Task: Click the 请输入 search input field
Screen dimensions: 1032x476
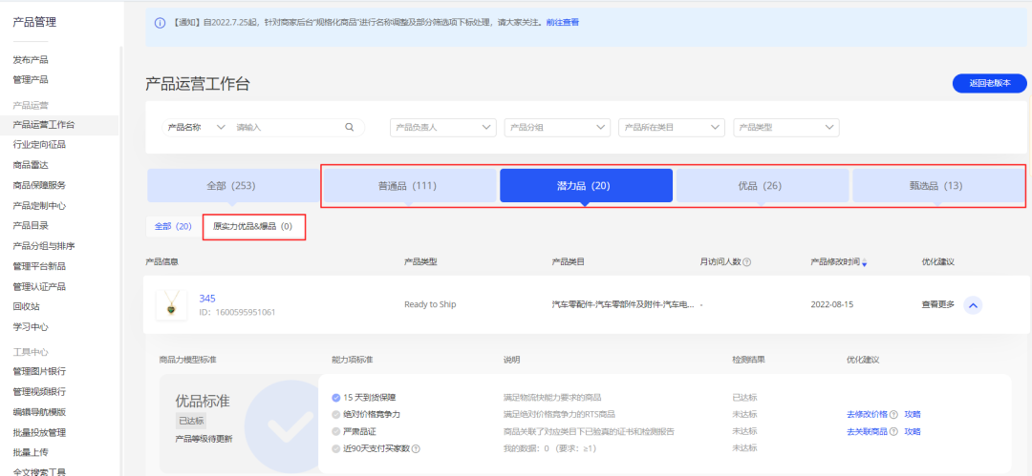Action: pos(289,128)
